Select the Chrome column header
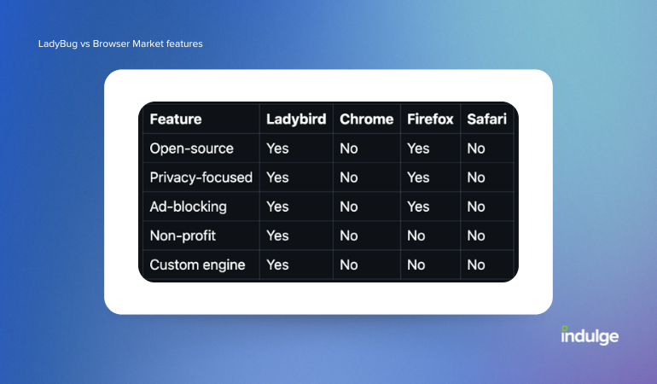Viewport: 657px width, 384px height. pos(367,119)
